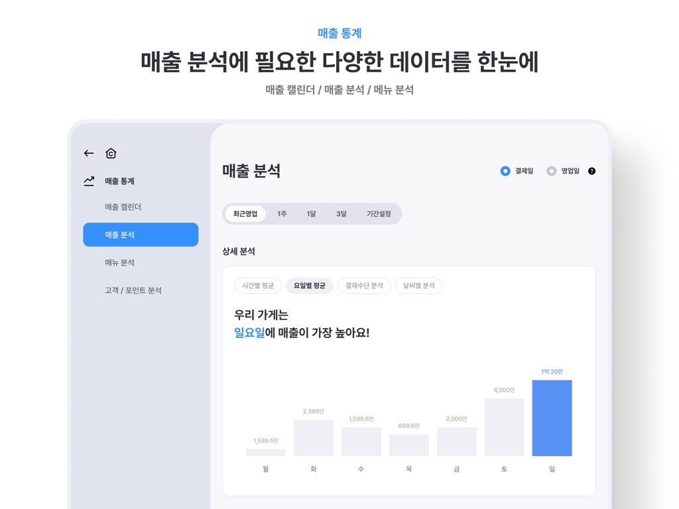This screenshot has height=509, width=679.
Task: Select the 1달 period tab
Action: point(310,213)
